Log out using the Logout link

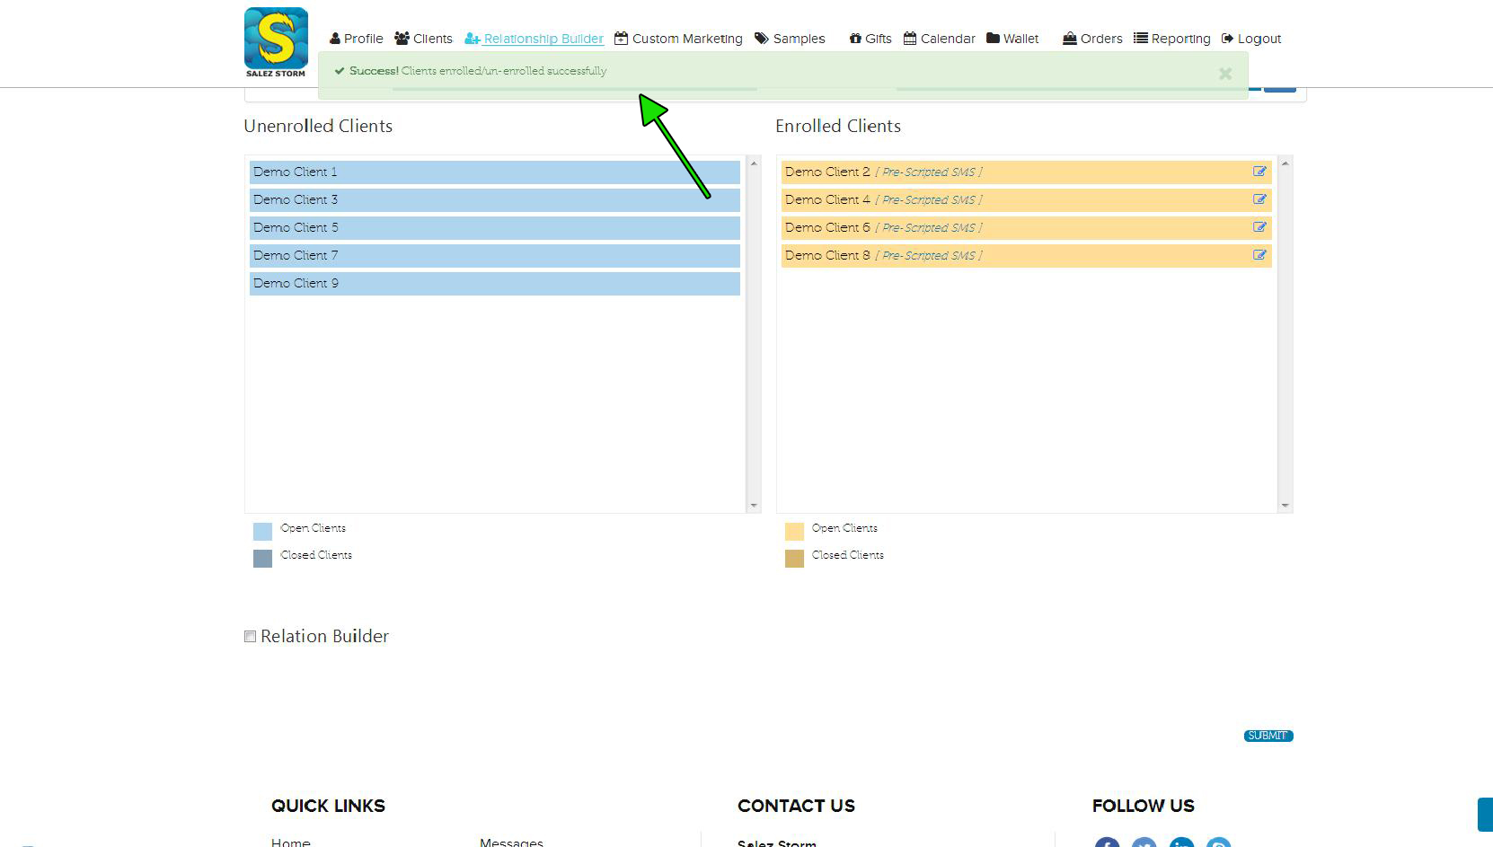(1251, 39)
